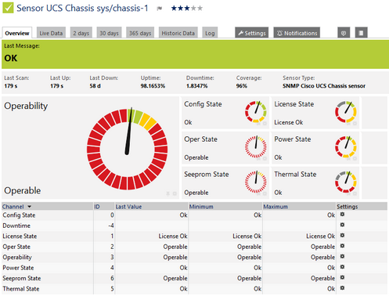Click the Uptime value 98.1653%

(x=153, y=86)
